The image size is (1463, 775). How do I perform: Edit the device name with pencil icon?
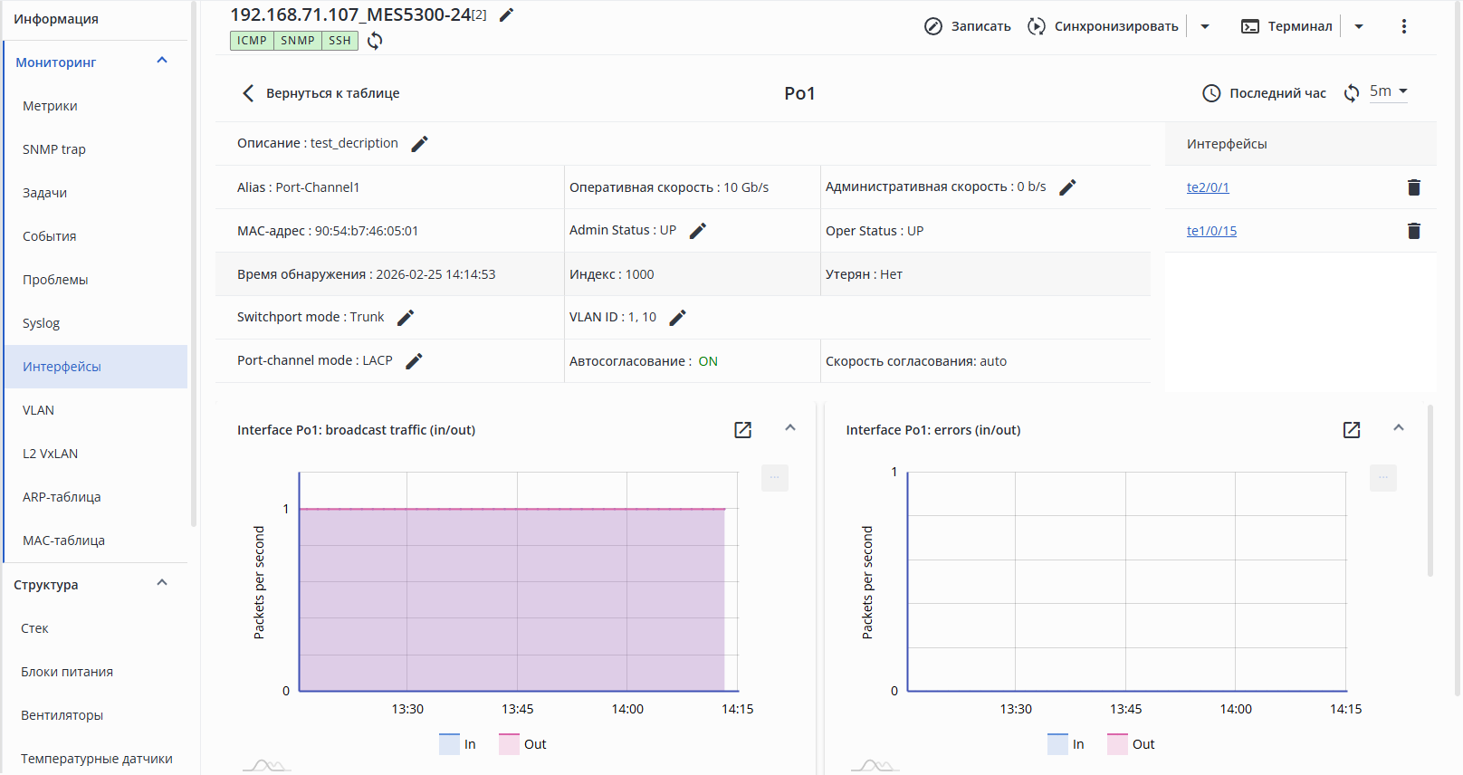[507, 14]
